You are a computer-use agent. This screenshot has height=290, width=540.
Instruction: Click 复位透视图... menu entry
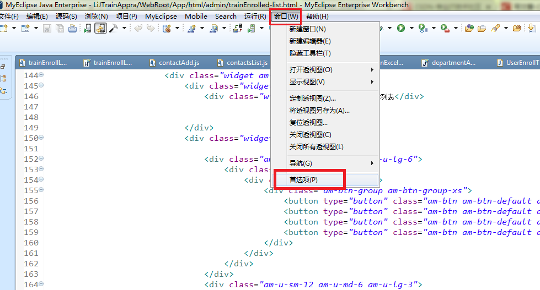[x=325, y=123]
